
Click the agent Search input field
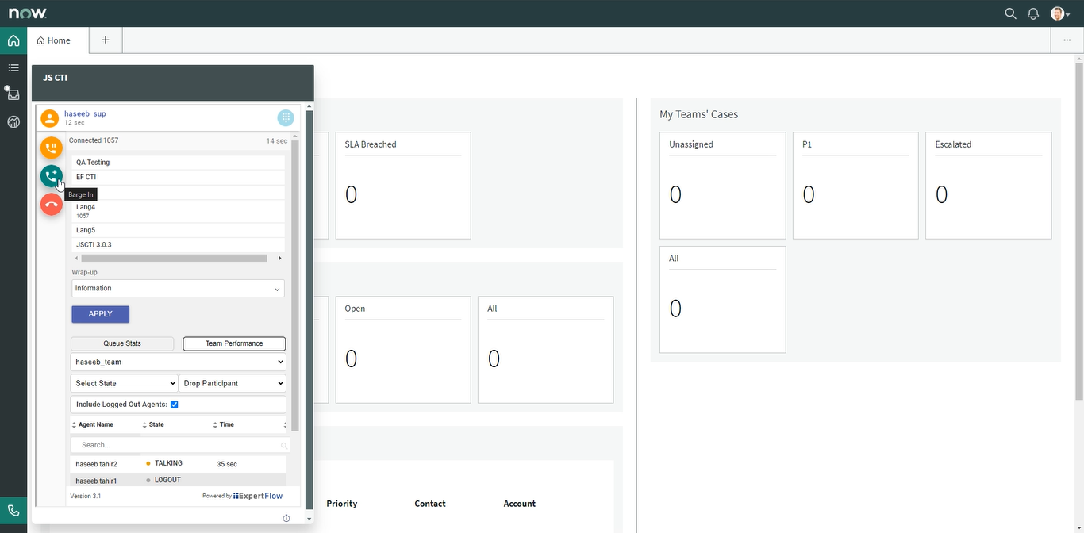coord(179,445)
